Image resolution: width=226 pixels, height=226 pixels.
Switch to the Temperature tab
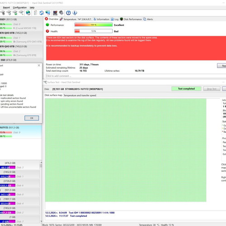(x=68, y=19)
